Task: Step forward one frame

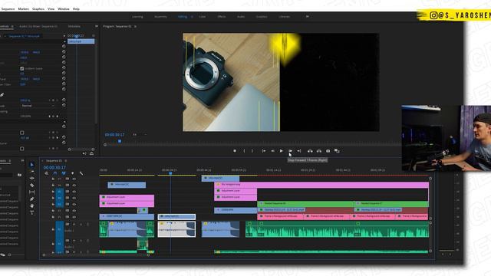Action: [290, 151]
